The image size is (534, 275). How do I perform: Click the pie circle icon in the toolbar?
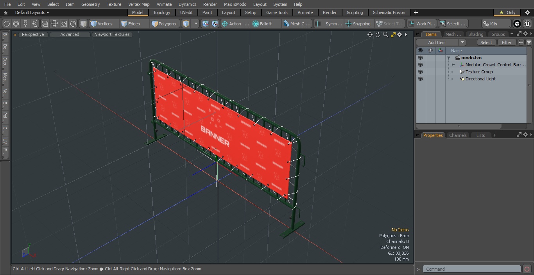coord(73,24)
